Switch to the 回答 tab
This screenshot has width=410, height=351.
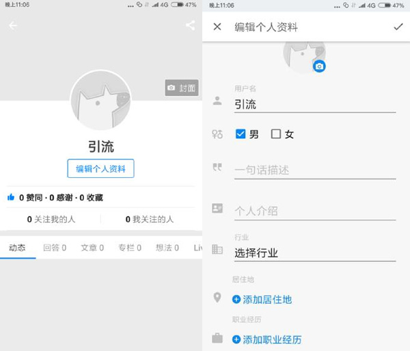(55, 248)
